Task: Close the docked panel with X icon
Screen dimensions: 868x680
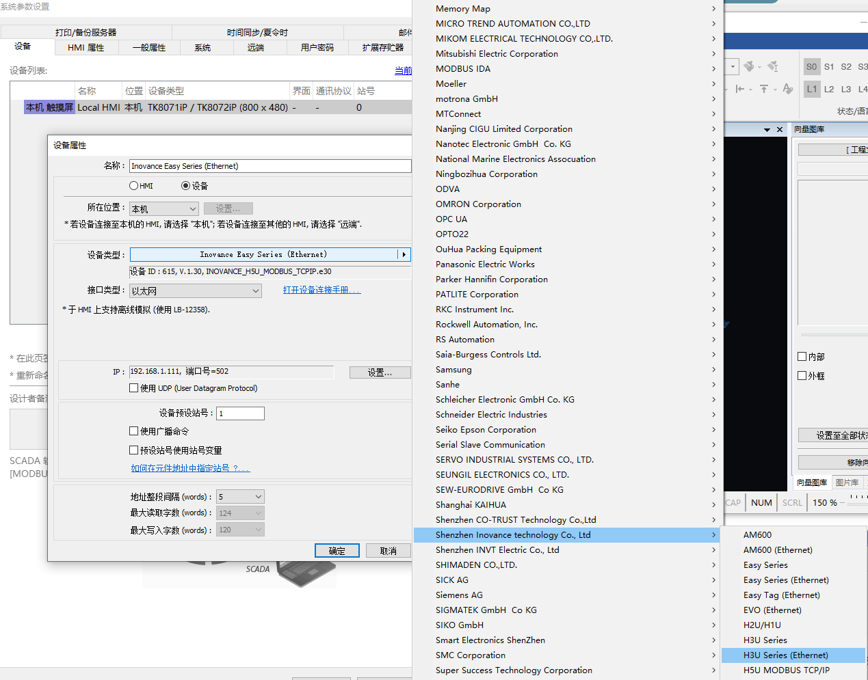Action: click(x=780, y=129)
